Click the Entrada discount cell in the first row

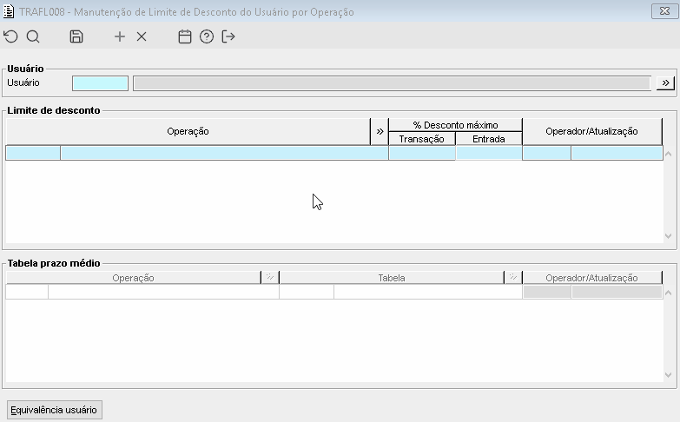click(489, 153)
